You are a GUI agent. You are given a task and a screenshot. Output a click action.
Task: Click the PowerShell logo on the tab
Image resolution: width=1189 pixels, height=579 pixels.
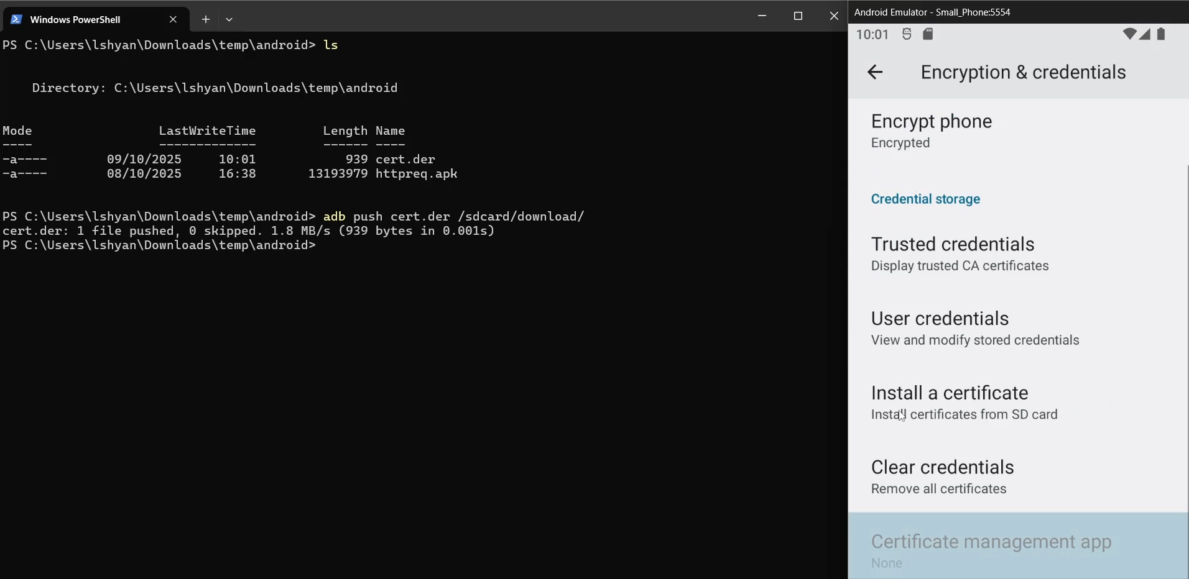coord(17,19)
